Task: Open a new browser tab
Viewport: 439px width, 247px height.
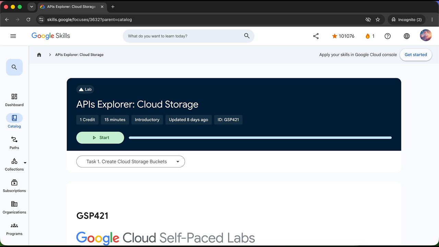Action: point(113,7)
